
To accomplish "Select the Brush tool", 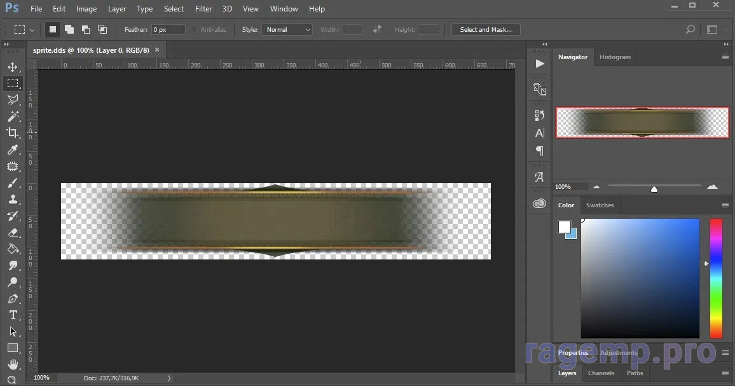I will [x=12, y=183].
